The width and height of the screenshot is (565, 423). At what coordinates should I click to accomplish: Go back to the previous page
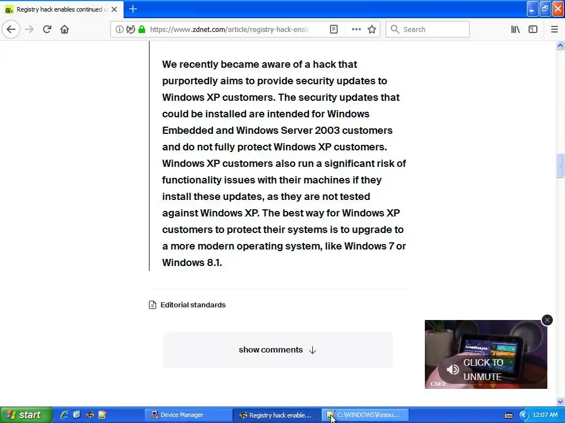tap(11, 29)
